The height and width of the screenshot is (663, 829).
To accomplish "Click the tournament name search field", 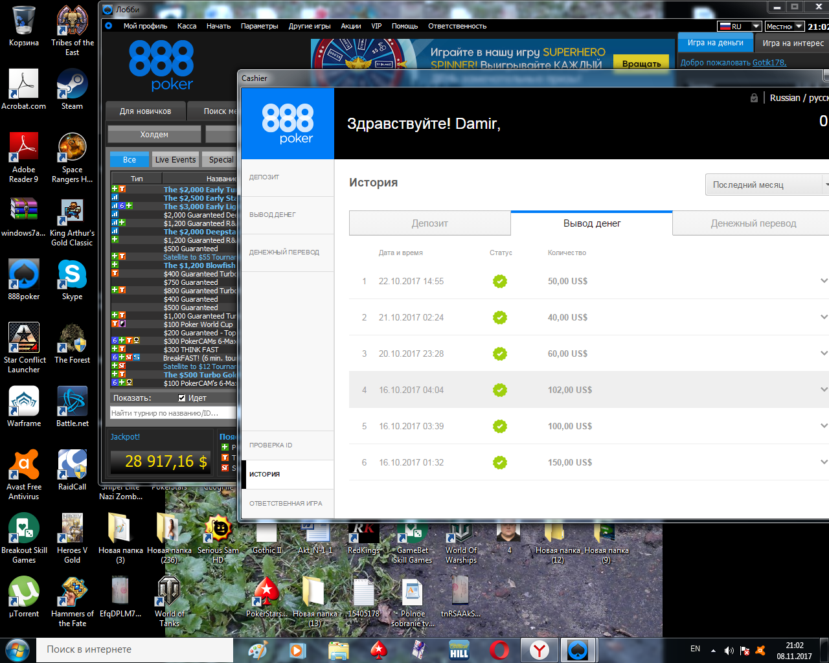I will click(173, 413).
